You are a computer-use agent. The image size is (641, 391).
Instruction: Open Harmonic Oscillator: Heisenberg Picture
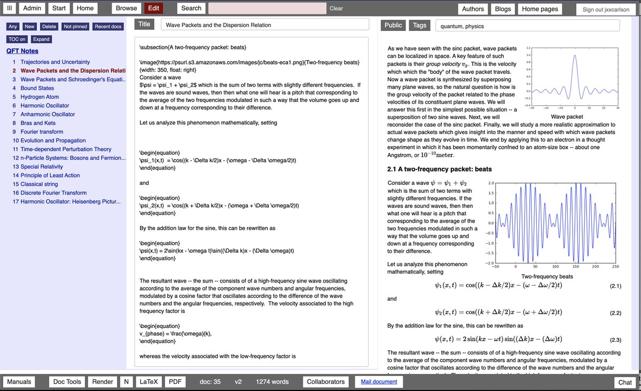click(71, 201)
